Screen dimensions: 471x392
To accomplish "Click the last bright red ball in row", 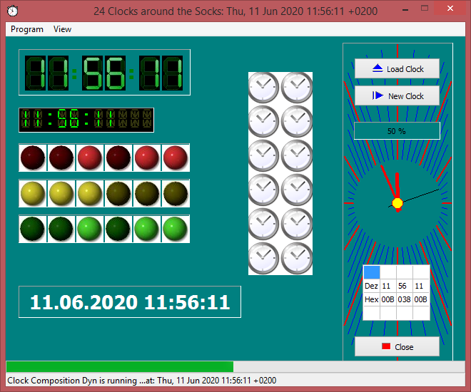I will pyautogui.click(x=176, y=158).
